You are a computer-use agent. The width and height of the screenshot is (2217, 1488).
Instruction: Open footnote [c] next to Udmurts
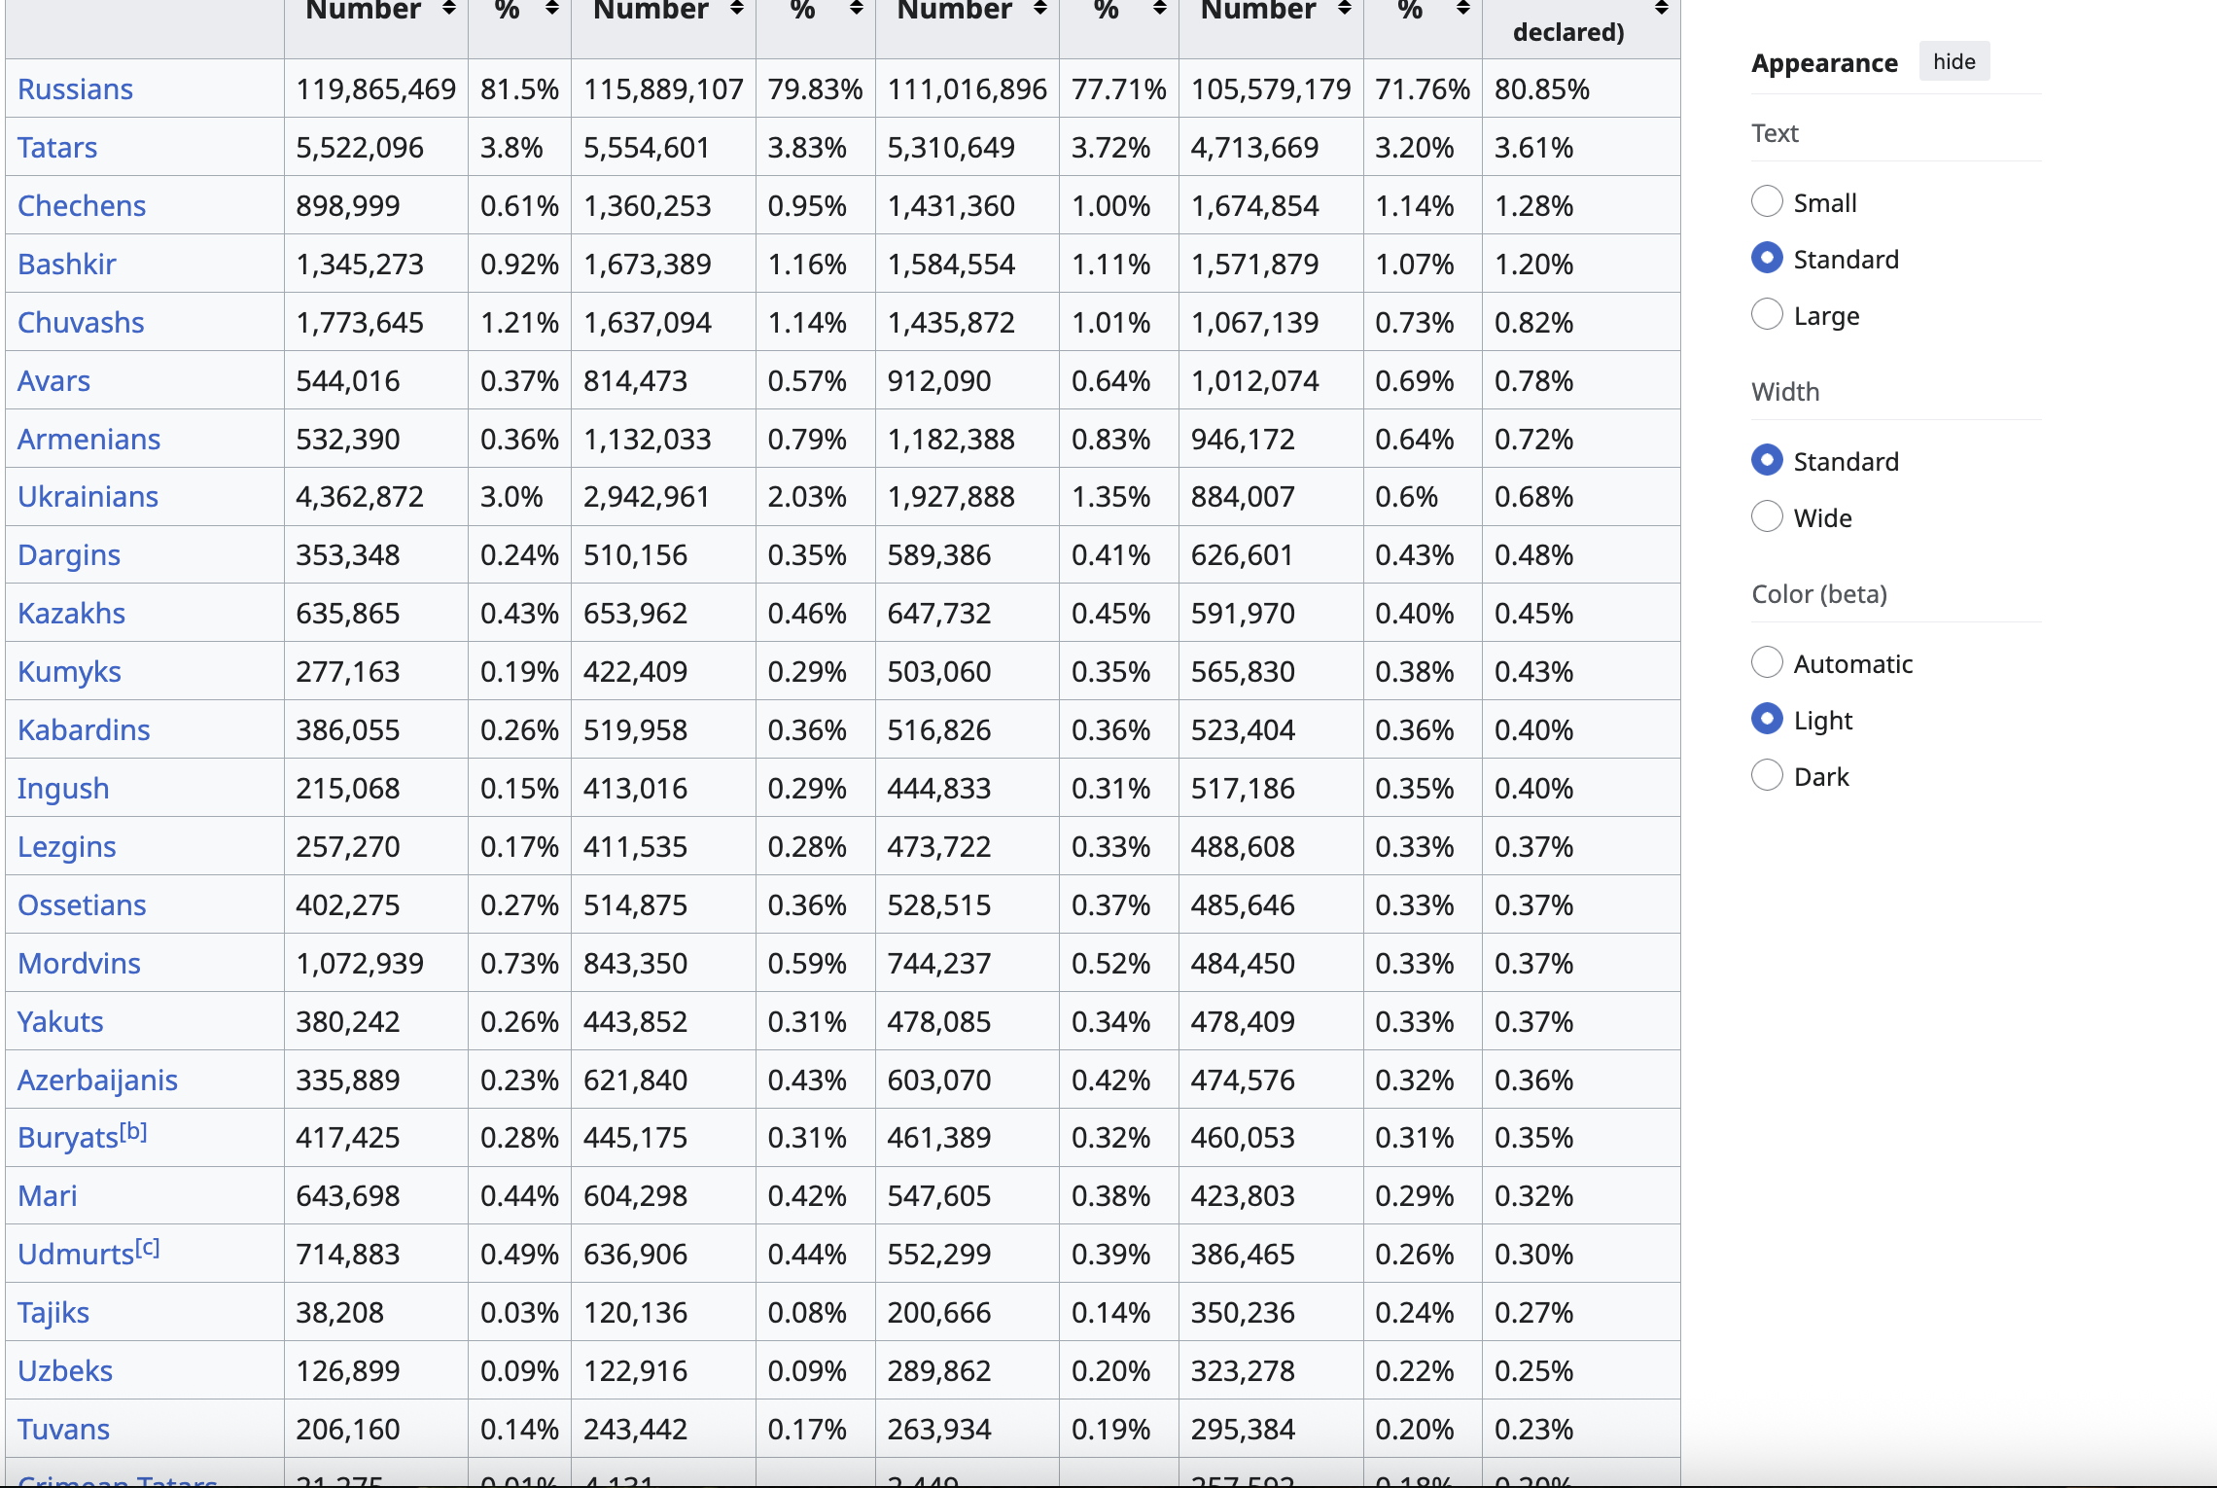pos(147,1248)
